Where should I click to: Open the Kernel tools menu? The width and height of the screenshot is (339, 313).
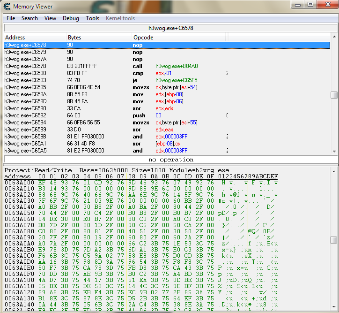120,18
